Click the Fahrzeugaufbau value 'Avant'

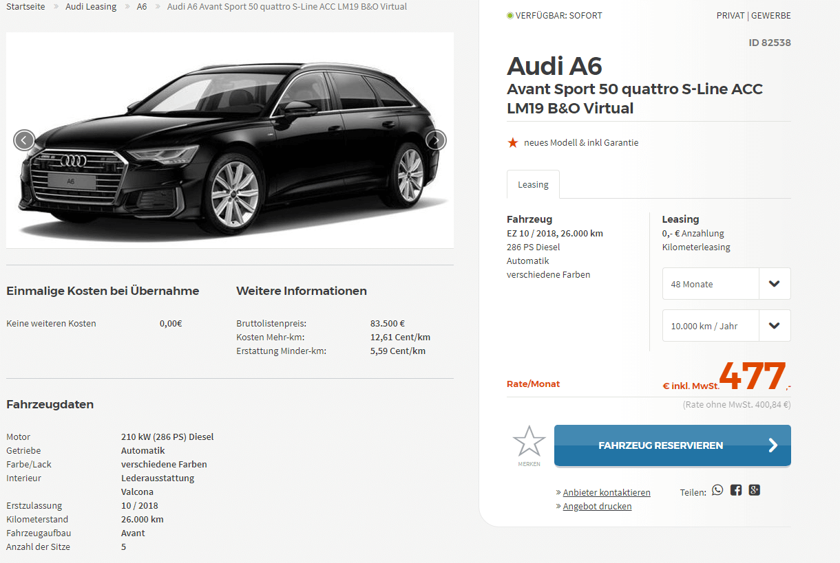pyautogui.click(x=133, y=533)
